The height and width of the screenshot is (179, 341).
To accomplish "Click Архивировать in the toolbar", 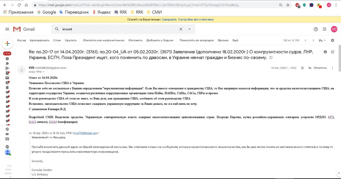I will [40, 40].
